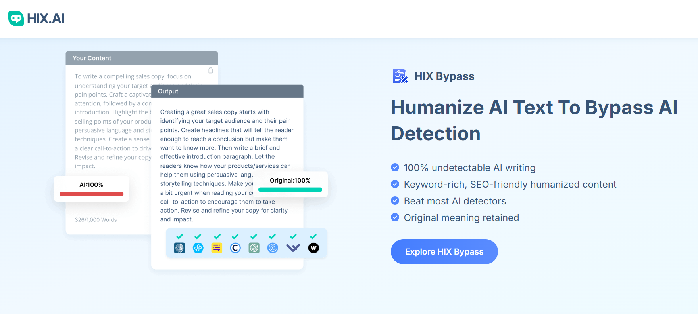Image resolution: width=698 pixels, height=314 pixels.
Task: Click green checkmark above the letter C icon
Action: pyautogui.click(x=235, y=236)
